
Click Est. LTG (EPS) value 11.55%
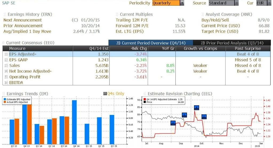179,31
